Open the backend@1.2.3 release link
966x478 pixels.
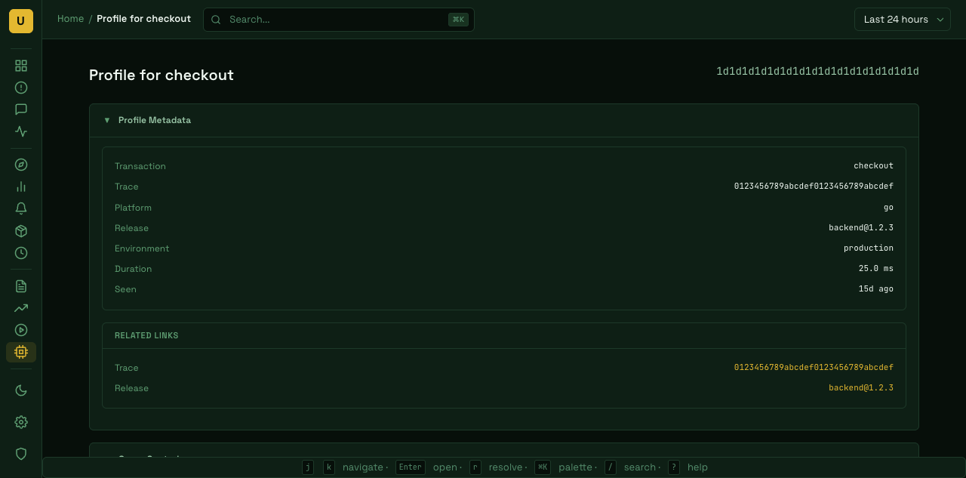[x=860, y=388]
